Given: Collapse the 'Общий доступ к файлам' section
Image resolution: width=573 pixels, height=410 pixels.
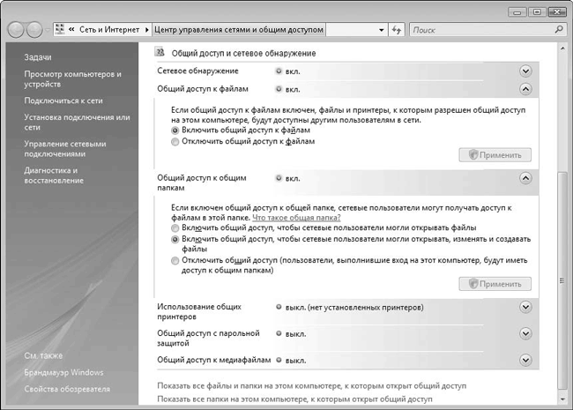Looking at the screenshot, I should coord(525,89).
